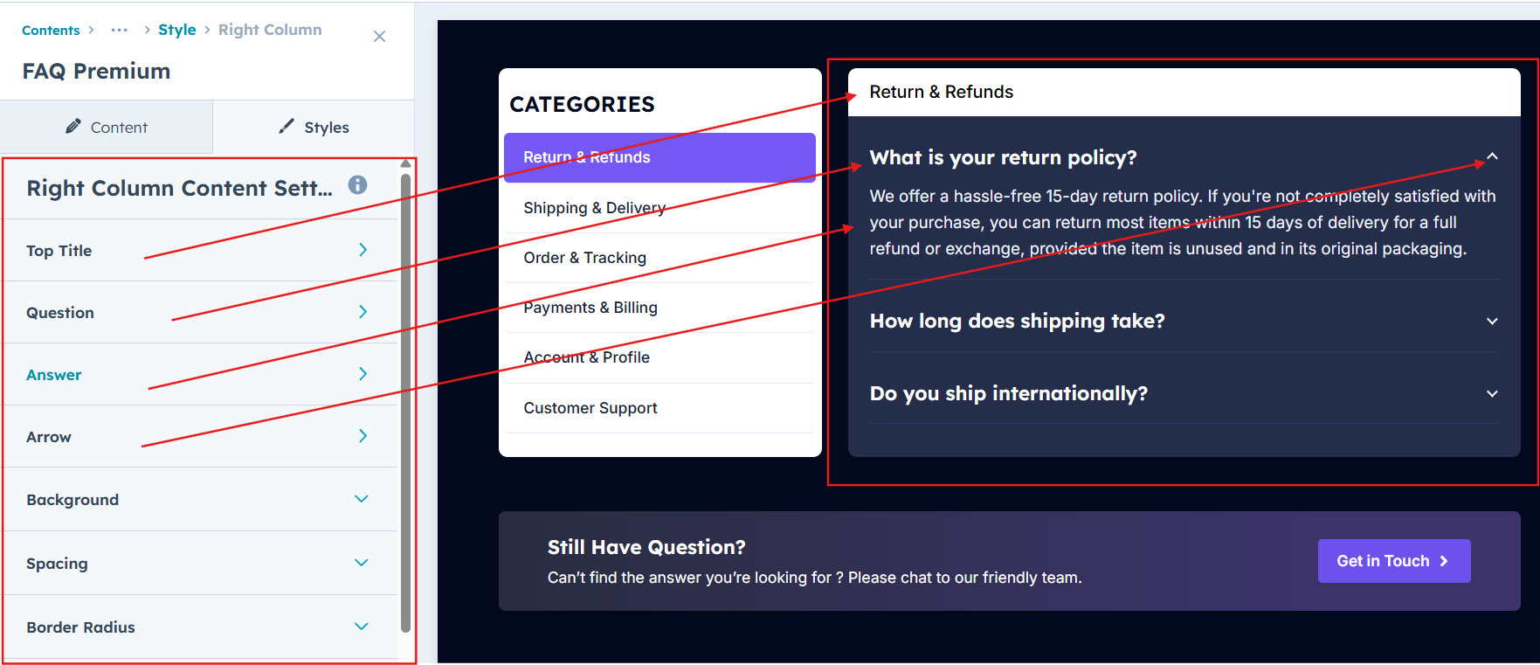
Task: Expand the Background section
Action: [362, 499]
